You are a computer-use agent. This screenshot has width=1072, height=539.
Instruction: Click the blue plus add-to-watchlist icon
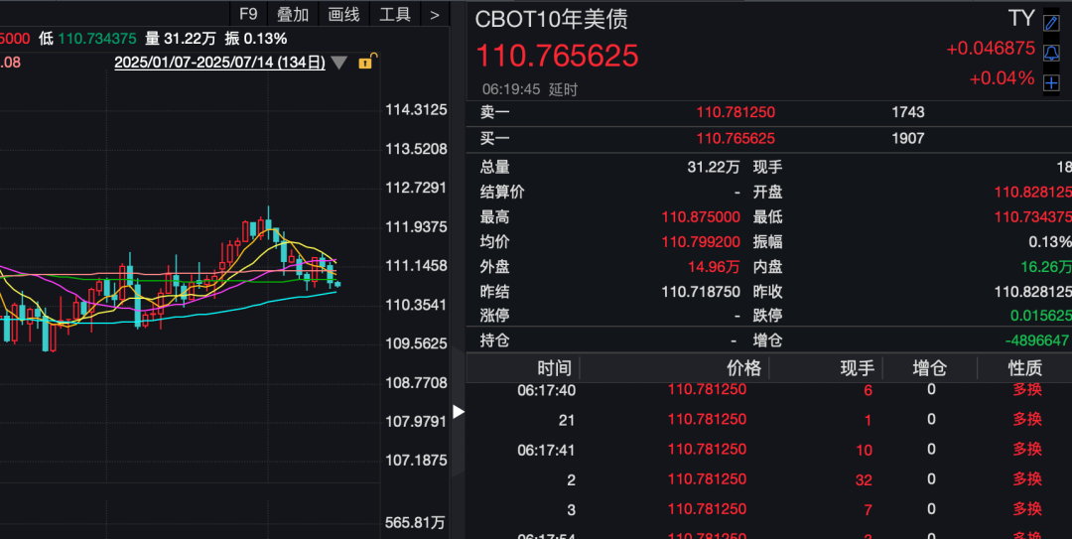tap(1051, 82)
